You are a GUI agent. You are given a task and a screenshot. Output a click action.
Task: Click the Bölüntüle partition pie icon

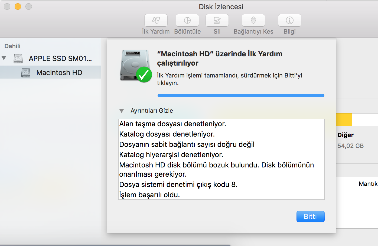(187, 20)
